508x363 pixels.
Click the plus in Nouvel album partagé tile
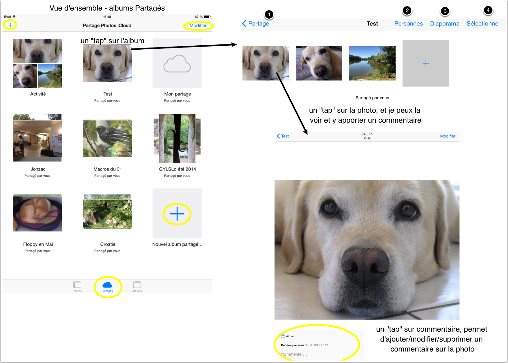177,214
